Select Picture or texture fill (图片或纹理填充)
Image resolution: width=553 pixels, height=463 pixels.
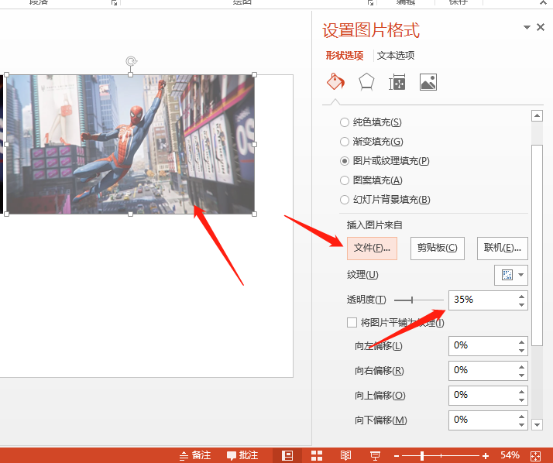(344, 161)
